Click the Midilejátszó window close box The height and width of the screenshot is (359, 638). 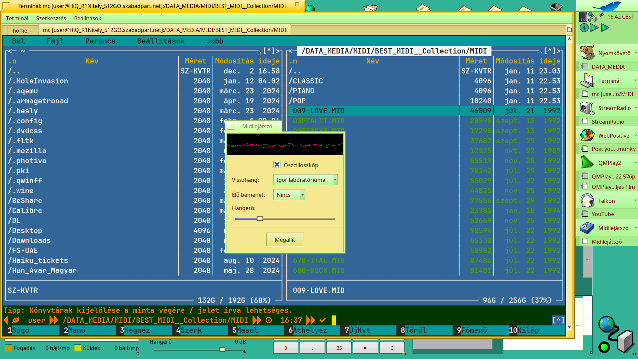231,126
